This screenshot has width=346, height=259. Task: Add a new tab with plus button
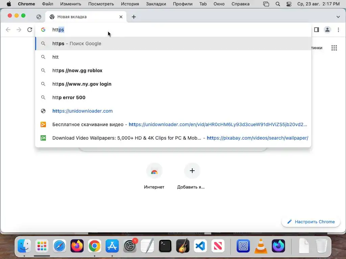coord(134,17)
